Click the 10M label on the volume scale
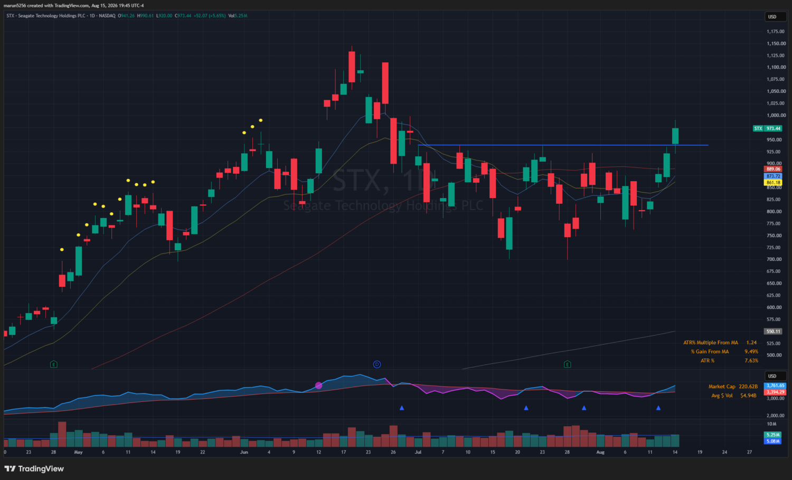792x480 pixels. [x=771, y=424]
